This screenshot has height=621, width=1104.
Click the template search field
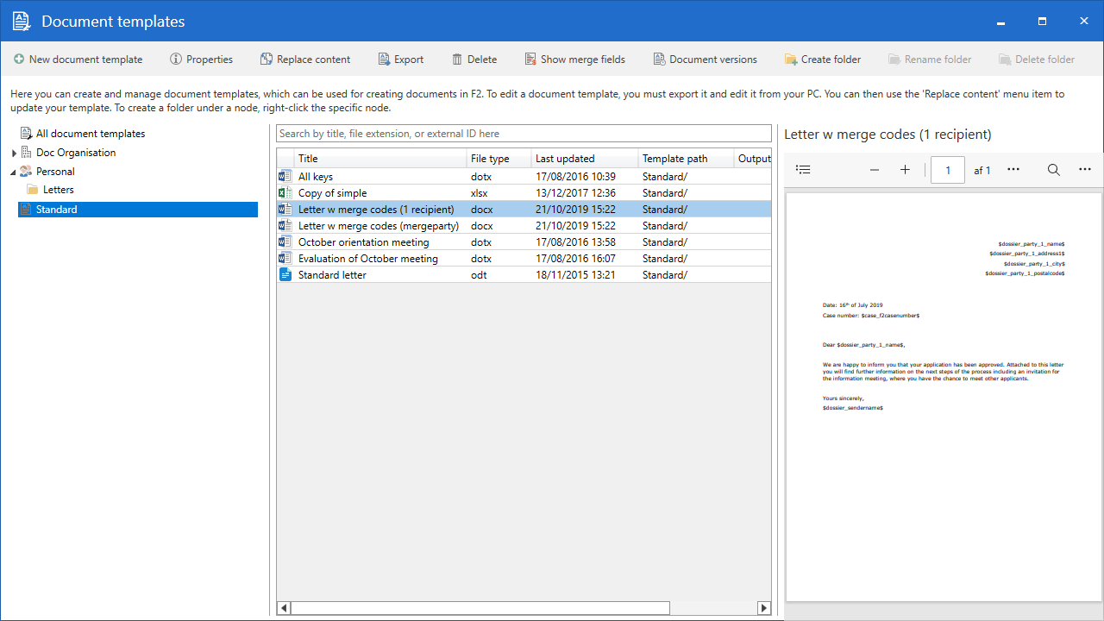click(523, 134)
